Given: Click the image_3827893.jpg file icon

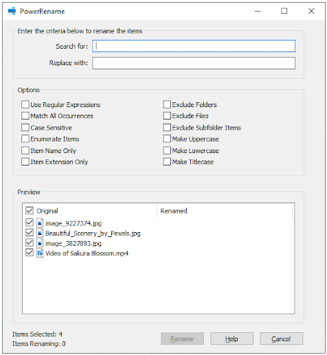Looking at the screenshot, I should coord(40,243).
